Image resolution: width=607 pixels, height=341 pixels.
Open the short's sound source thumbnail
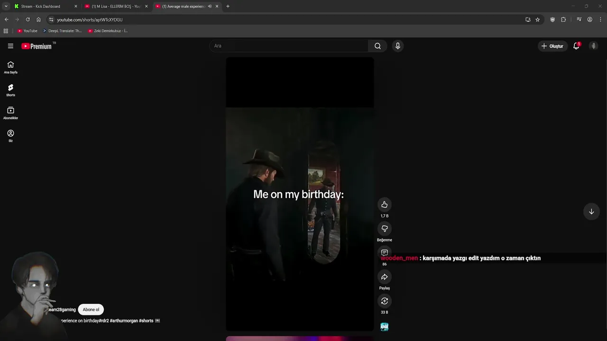tap(385, 327)
